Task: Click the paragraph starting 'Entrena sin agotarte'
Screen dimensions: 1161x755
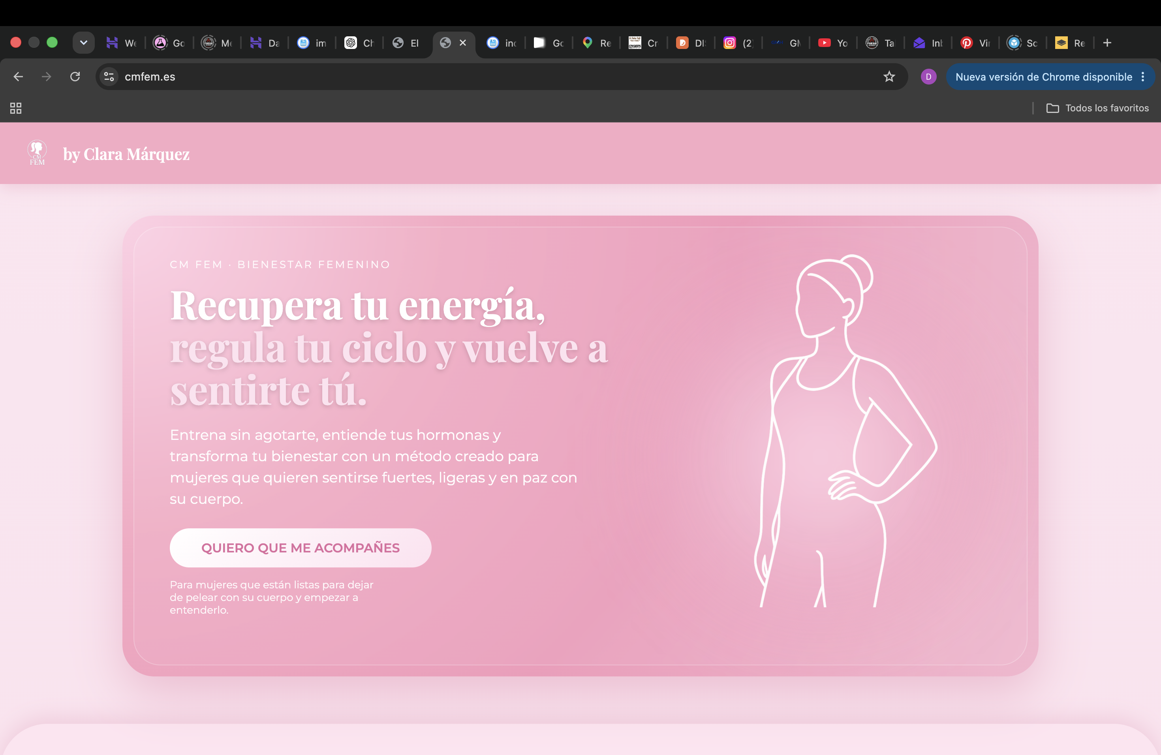Action: (374, 467)
